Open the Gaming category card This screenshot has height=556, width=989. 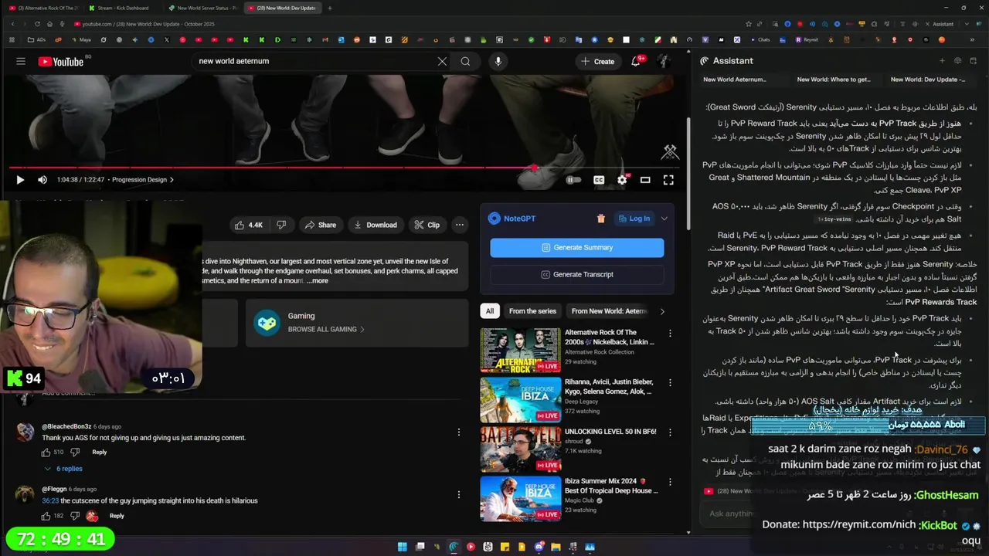click(x=357, y=322)
